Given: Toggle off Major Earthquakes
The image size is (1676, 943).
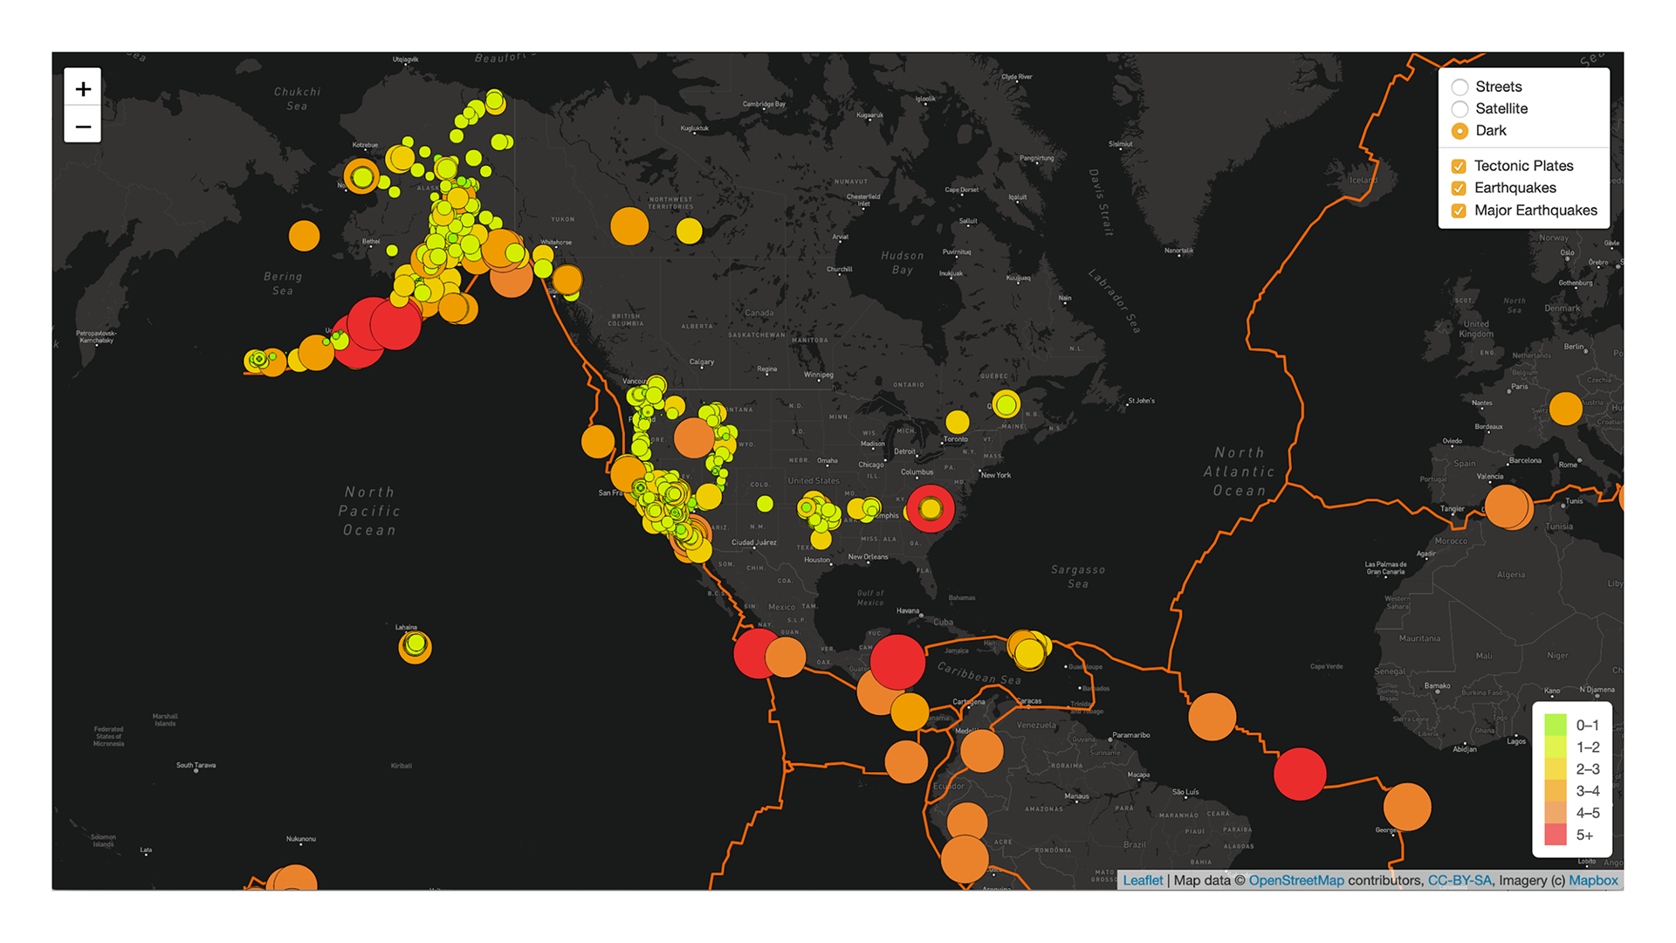Looking at the screenshot, I should tap(1458, 210).
